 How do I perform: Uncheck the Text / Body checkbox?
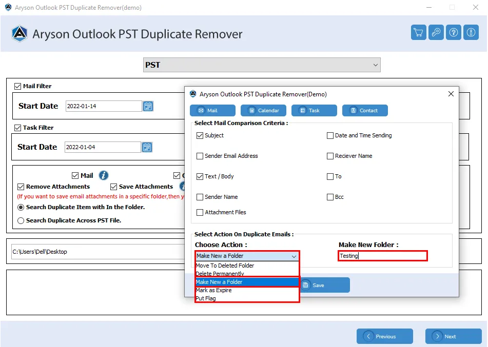pyautogui.click(x=200, y=177)
